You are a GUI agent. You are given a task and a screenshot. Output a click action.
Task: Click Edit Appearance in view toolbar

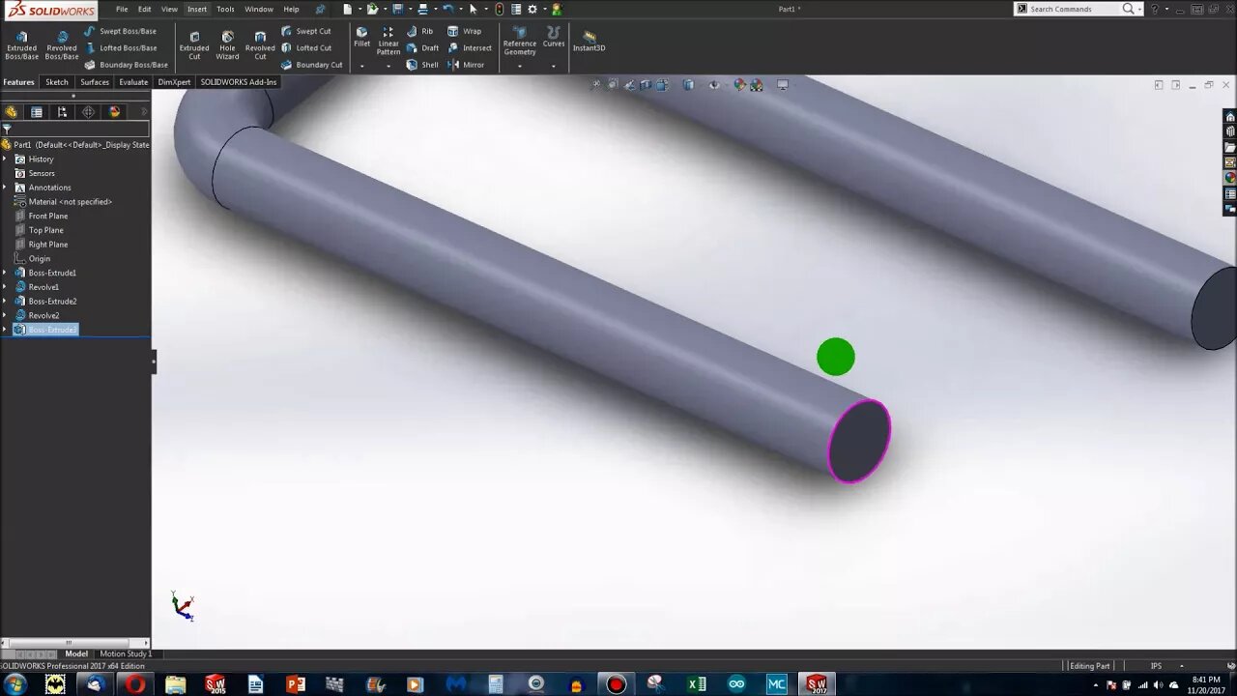[739, 85]
